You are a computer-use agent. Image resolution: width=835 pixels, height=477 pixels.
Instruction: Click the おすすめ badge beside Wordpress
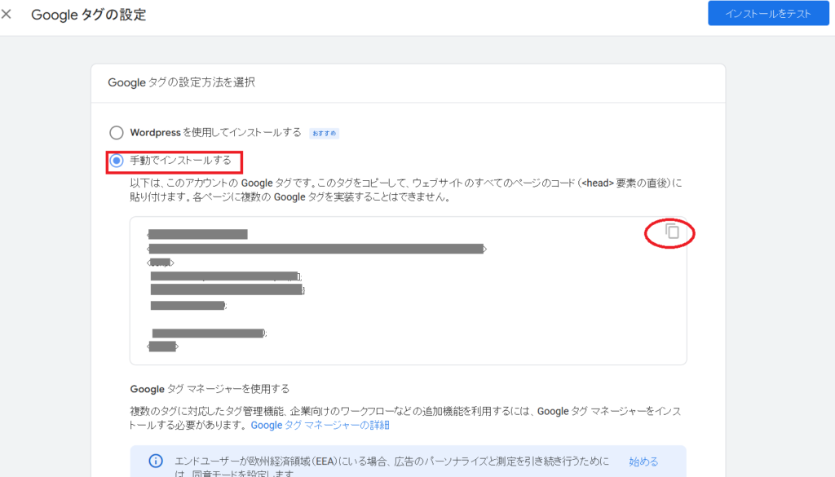[x=324, y=133]
